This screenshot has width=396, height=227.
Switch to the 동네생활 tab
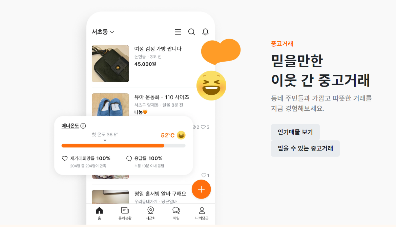[x=125, y=213]
